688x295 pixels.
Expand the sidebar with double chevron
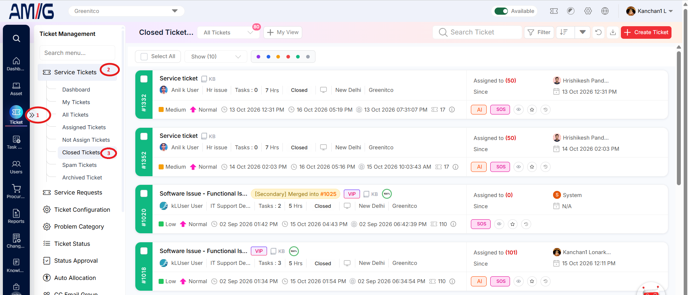(x=32, y=115)
